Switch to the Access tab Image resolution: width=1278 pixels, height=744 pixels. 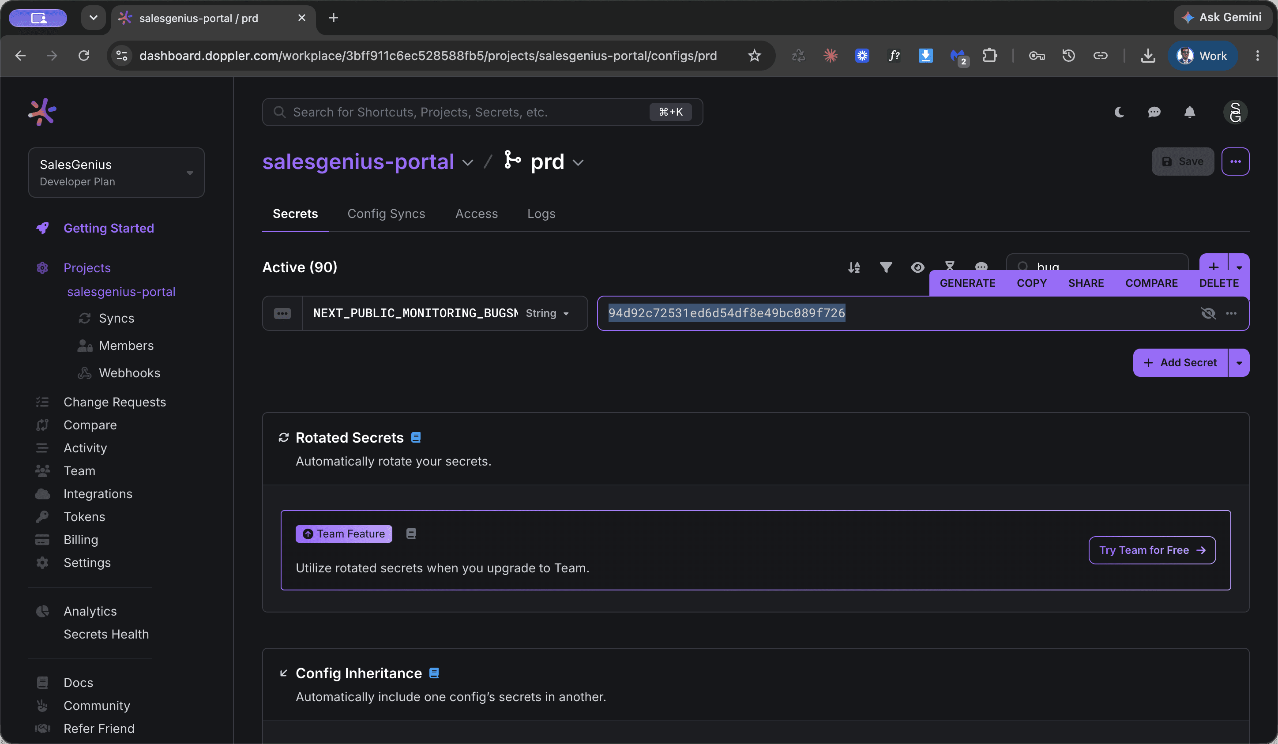476,214
